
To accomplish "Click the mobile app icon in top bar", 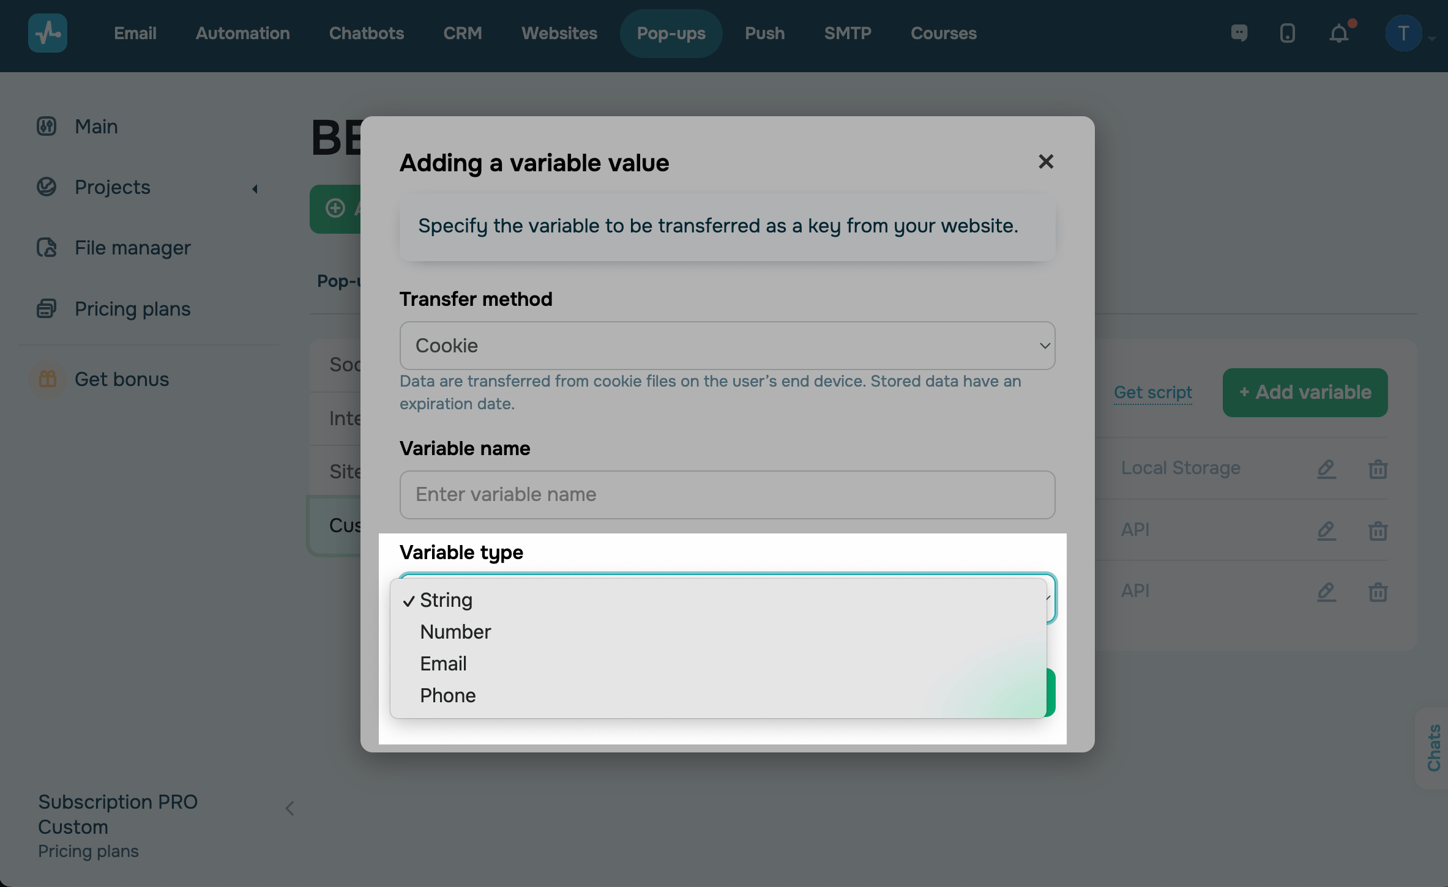I will pos(1288,33).
